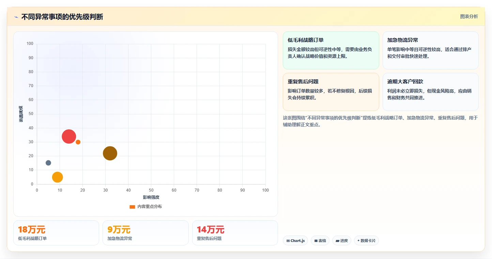Viewport: 492px width, 259px height.
Task: Click the 重复售后问题 label under 14万元
Action: tap(209, 239)
